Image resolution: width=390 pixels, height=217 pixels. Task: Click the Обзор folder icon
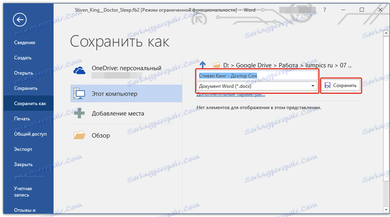pos(79,135)
